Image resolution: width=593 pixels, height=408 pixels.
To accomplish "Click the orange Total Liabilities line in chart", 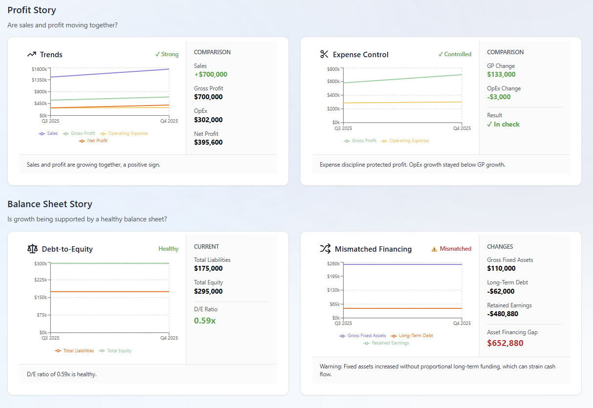I will 110,292.
